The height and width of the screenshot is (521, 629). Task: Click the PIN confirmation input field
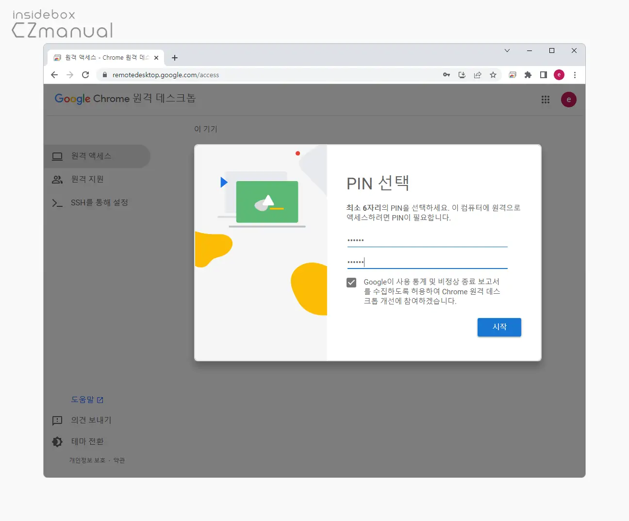click(427, 262)
